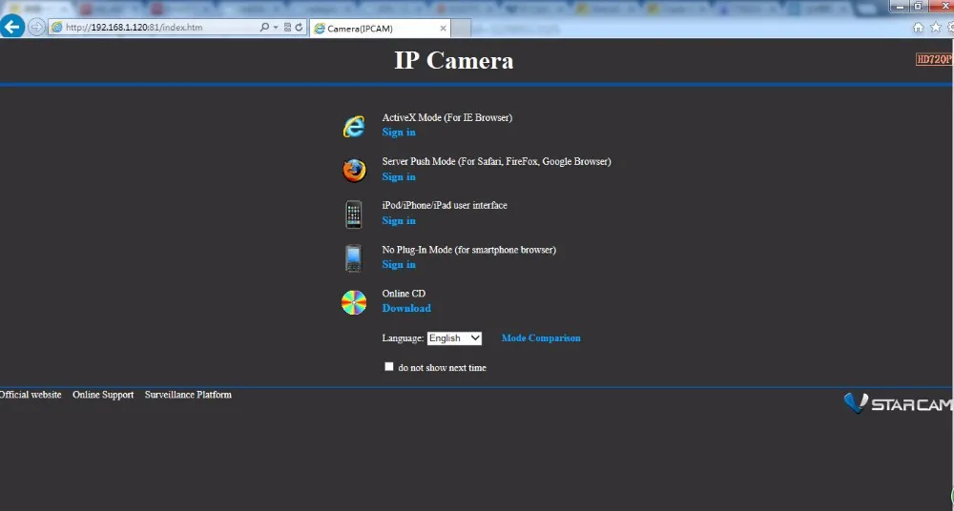Open the Language dropdown set to English
Viewport: 954px width, 511px height.
pos(454,338)
